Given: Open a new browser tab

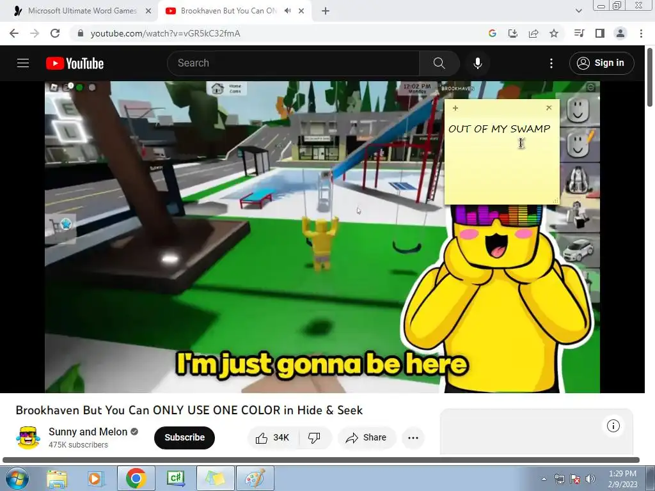Looking at the screenshot, I should (326, 12).
